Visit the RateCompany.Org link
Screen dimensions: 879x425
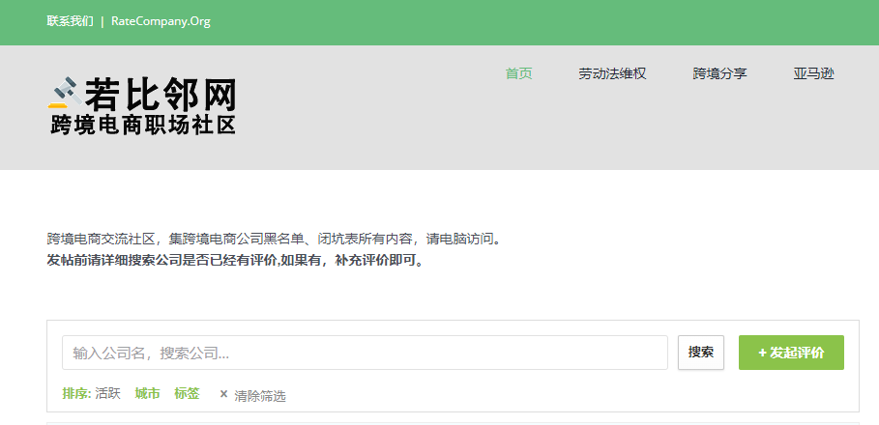(161, 21)
